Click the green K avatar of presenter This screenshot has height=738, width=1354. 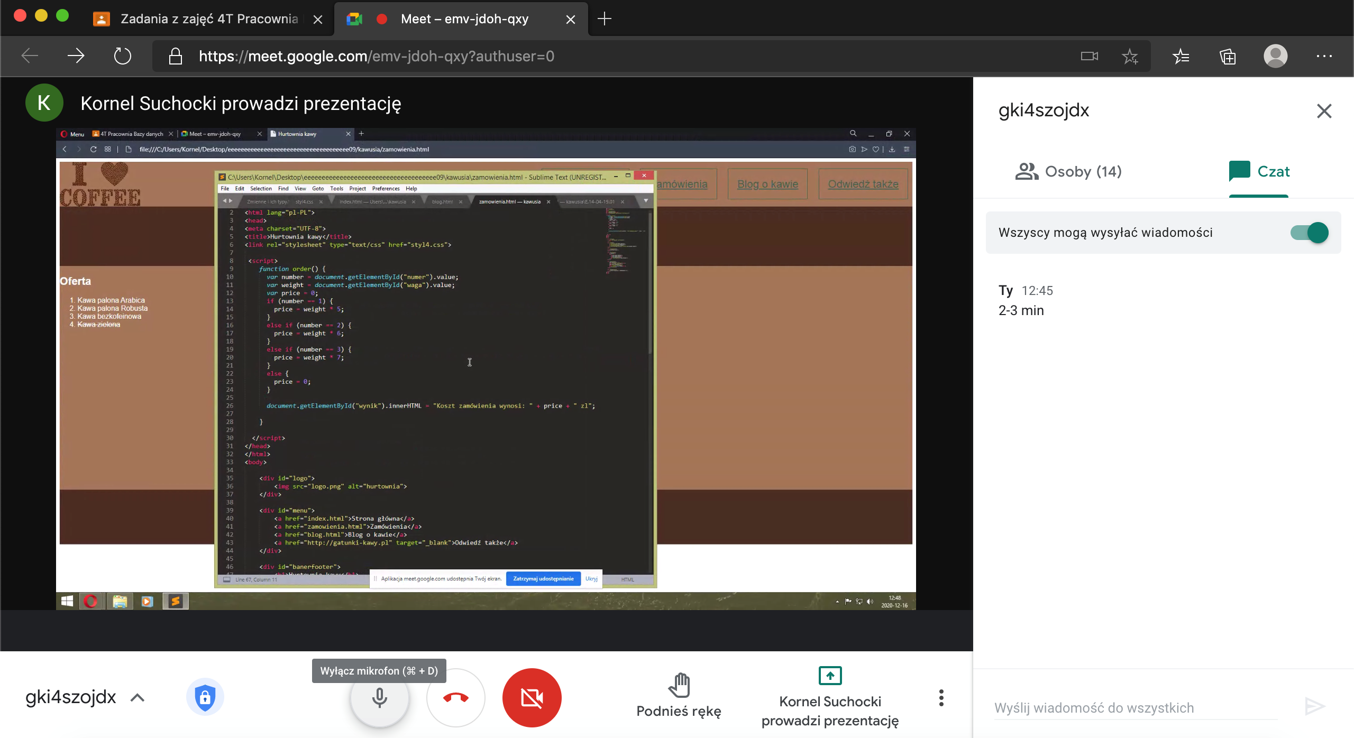[x=44, y=103]
